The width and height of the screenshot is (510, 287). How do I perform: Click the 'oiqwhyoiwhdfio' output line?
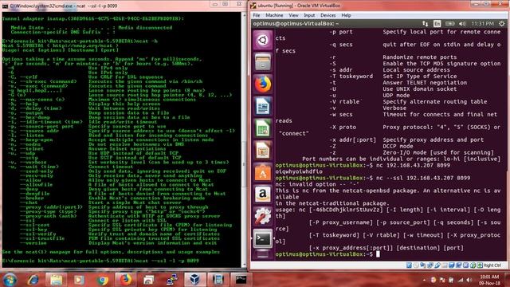(x=299, y=171)
